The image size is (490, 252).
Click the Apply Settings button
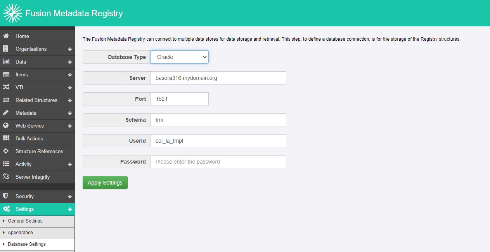105,183
